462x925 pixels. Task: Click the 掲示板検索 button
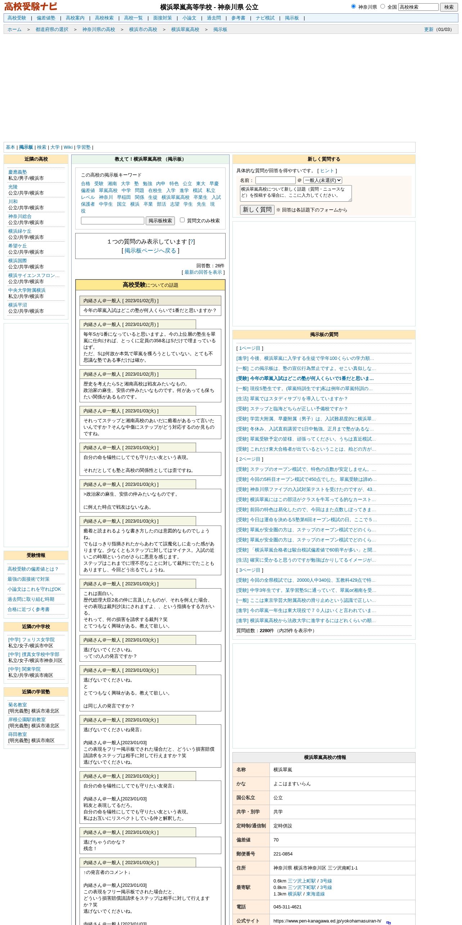160,221
